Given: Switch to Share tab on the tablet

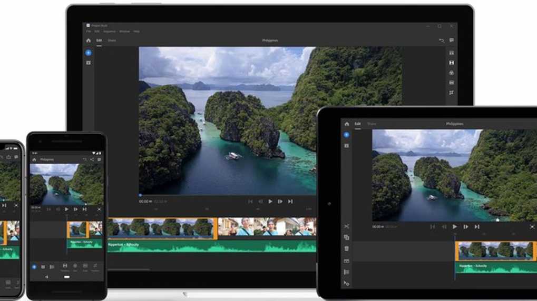Looking at the screenshot, I should tap(372, 124).
